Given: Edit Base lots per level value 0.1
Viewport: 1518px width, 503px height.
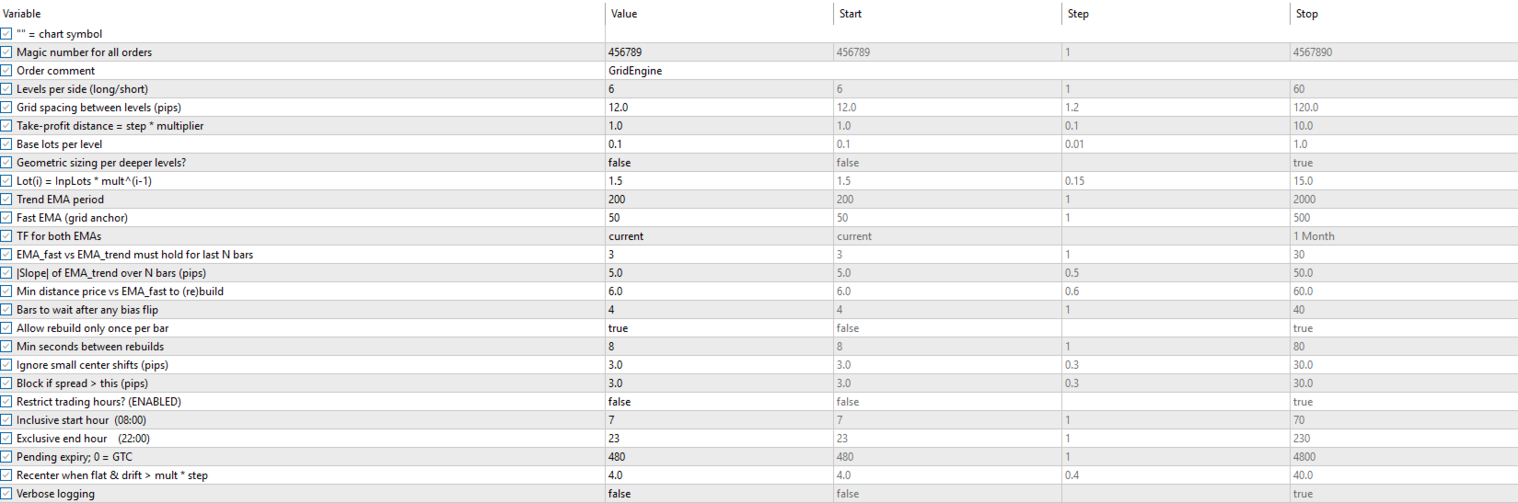Looking at the screenshot, I should click(719, 144).
